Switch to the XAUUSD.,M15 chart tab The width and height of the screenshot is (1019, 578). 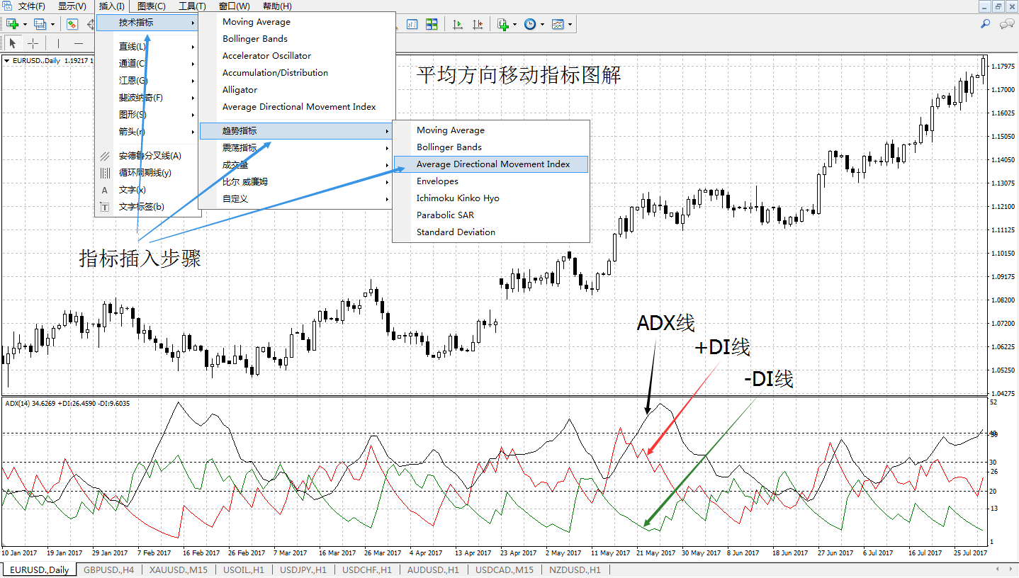point(178,570)
